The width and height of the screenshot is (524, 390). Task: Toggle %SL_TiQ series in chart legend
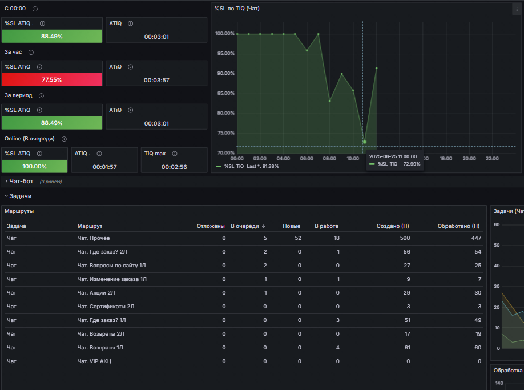[234, 166]
